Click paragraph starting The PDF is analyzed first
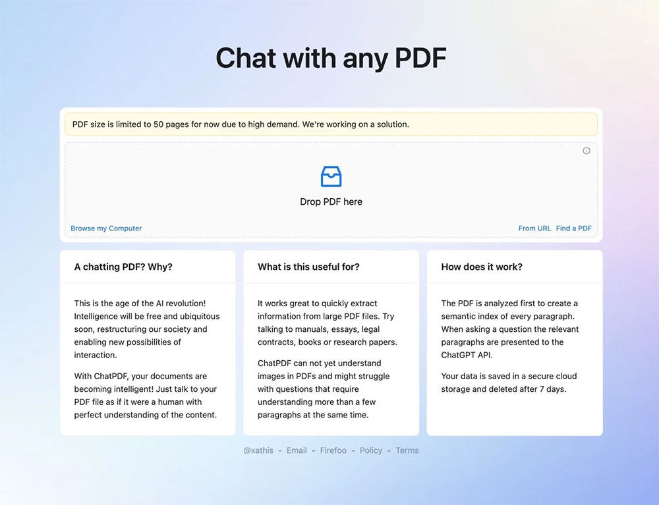659x505 pixels. 510,329
